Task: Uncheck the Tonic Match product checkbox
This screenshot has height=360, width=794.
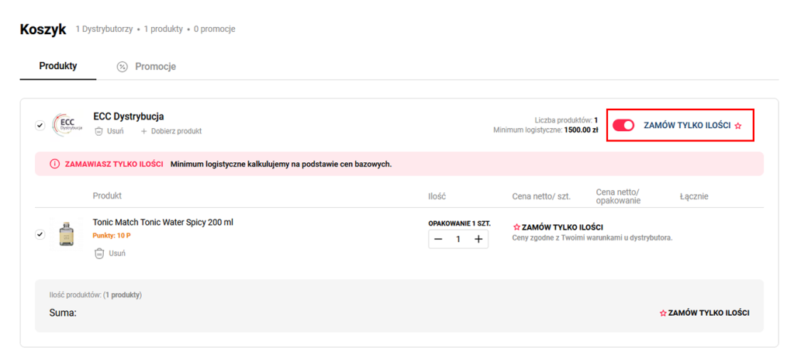Action: point(40,234)
